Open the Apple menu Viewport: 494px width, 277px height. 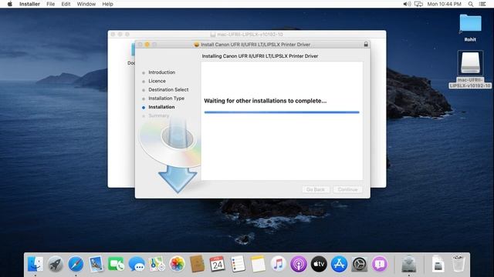click(x=10, y=4)
